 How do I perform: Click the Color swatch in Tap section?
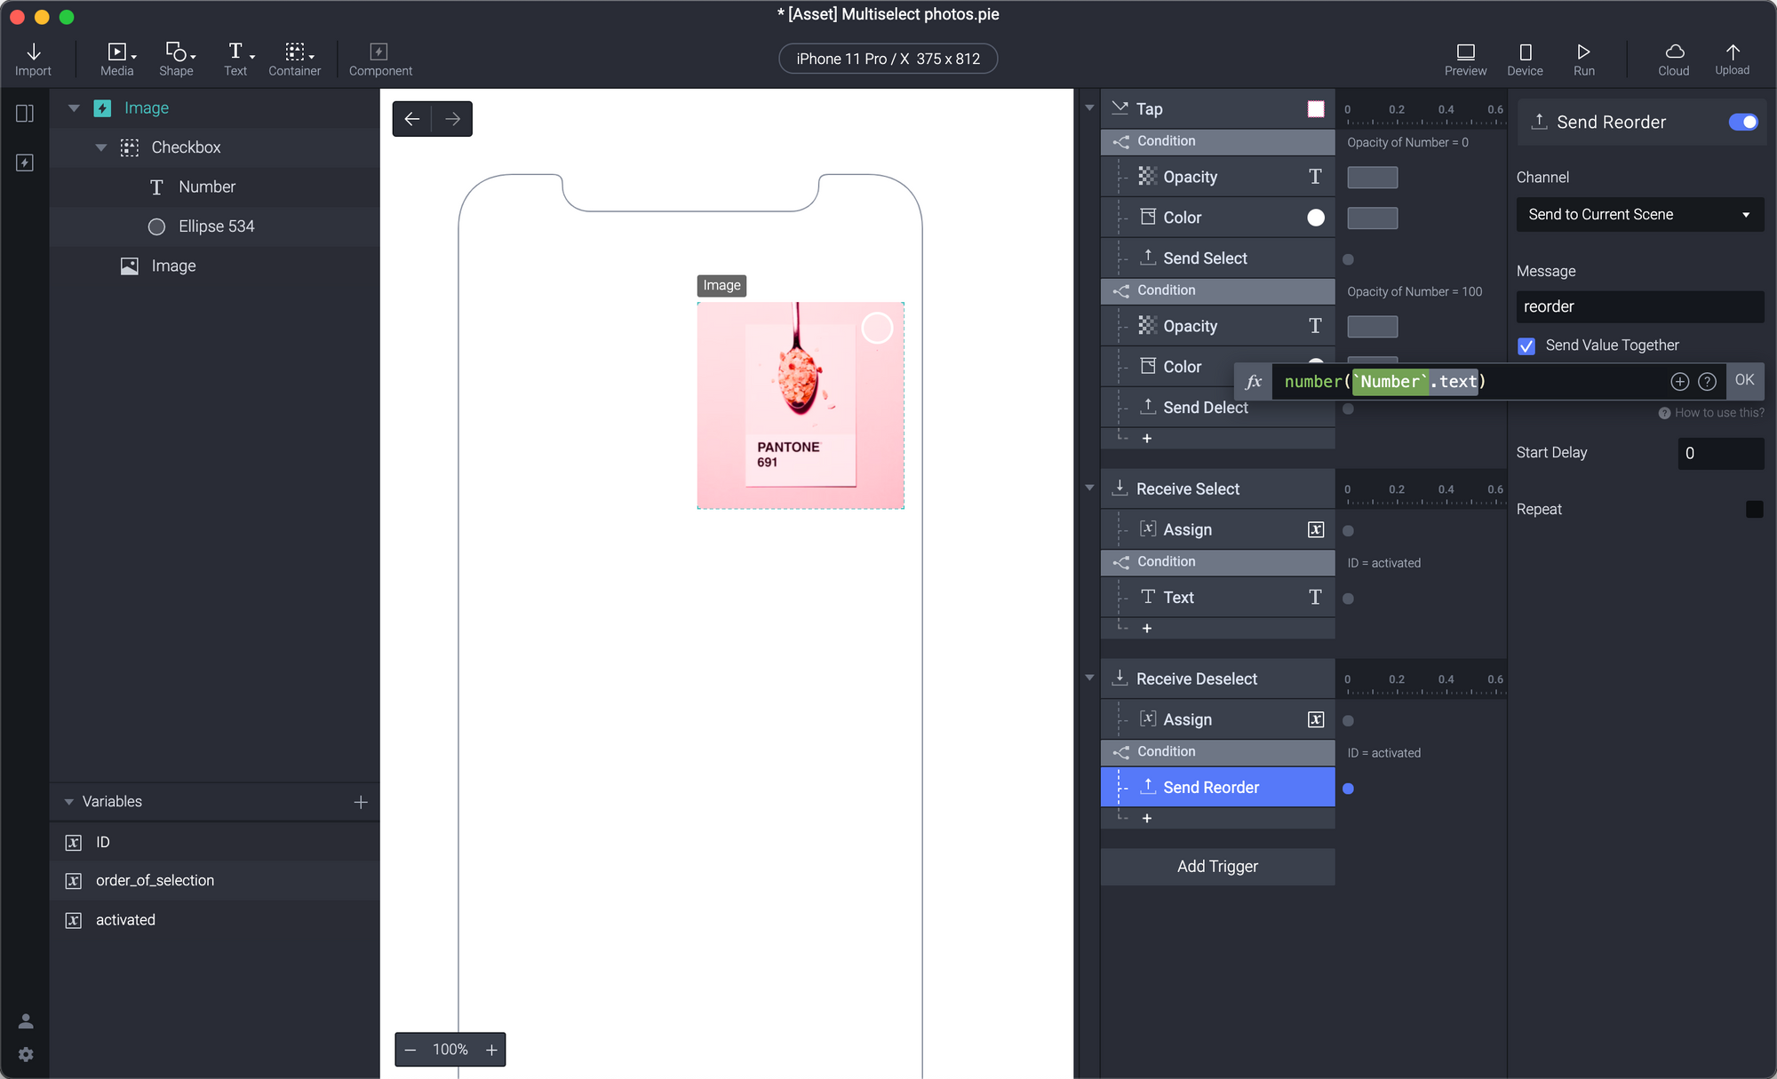1314,217
